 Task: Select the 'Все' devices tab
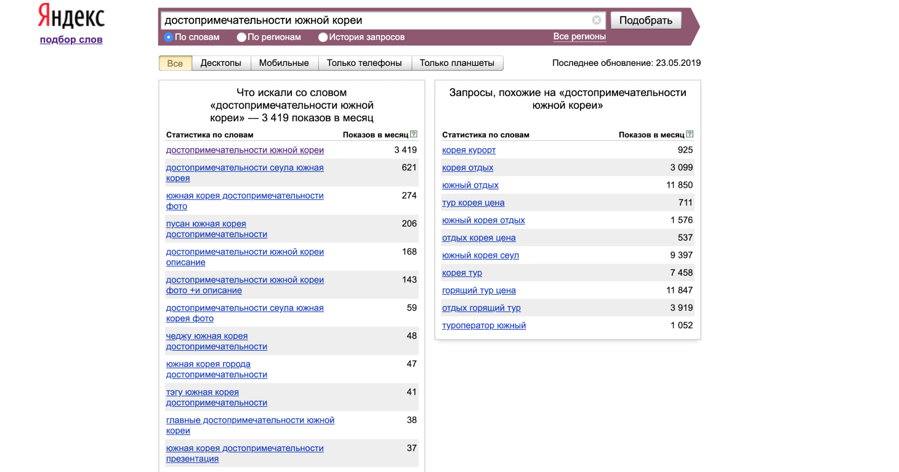coord(175,63)
